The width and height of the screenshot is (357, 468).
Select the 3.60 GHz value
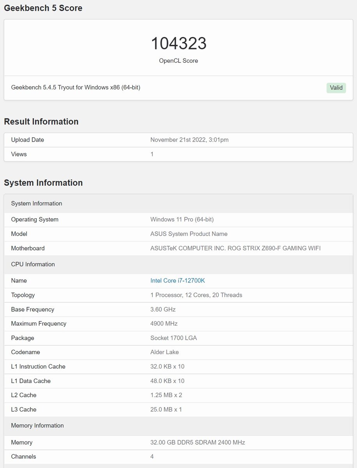coord(163,310)
